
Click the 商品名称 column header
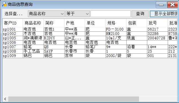(33, 23)
